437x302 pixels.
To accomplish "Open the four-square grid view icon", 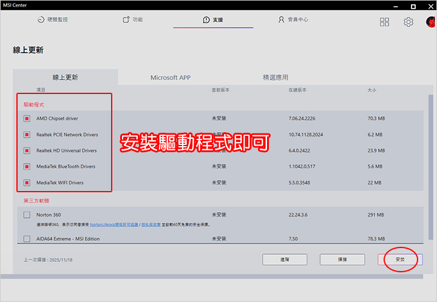I will 384,22.
